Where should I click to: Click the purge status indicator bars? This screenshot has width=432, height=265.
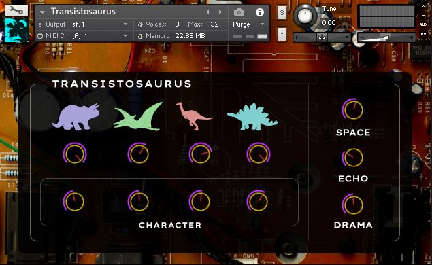coord(250,36)
